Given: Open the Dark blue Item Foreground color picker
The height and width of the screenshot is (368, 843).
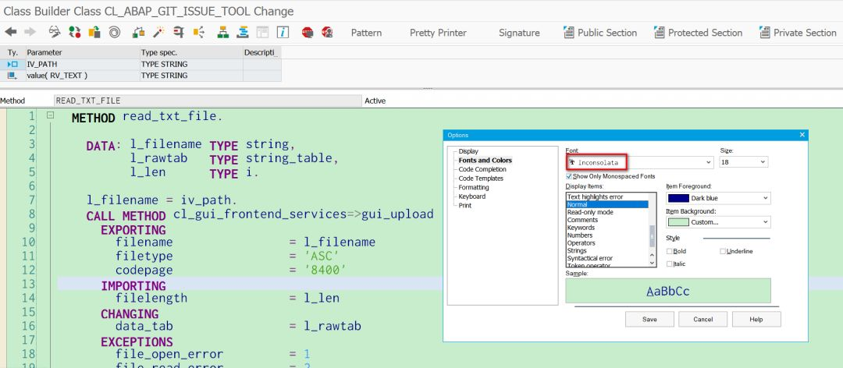Looking at the screenshot, I should pos(718,198).
